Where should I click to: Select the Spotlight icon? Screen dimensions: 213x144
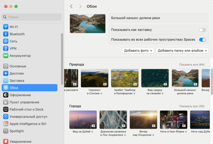tap(6, 131)
